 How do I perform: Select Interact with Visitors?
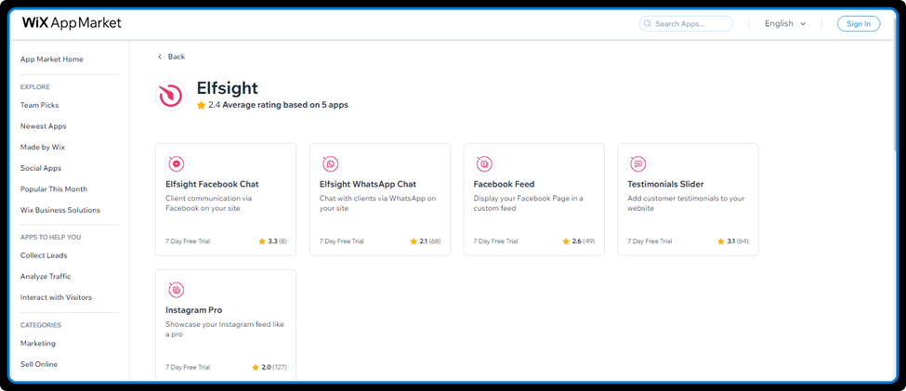[x=56, y=297]
